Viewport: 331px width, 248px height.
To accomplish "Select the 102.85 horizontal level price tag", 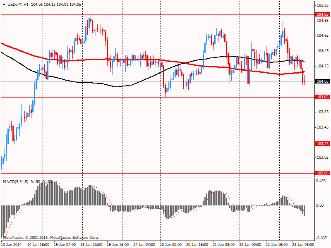I will [x=323, y=173].
